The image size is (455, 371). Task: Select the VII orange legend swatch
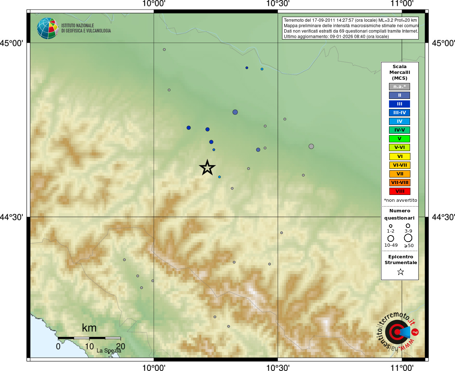[x=400, y=174]
